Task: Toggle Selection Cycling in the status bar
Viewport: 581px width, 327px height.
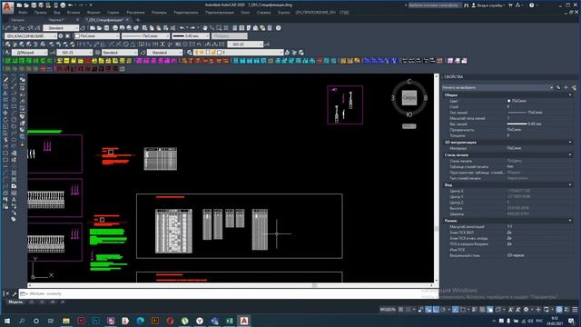Action: (489, 309)
